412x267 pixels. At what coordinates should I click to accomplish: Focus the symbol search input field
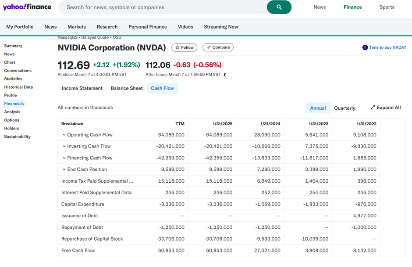coord(163,7)
